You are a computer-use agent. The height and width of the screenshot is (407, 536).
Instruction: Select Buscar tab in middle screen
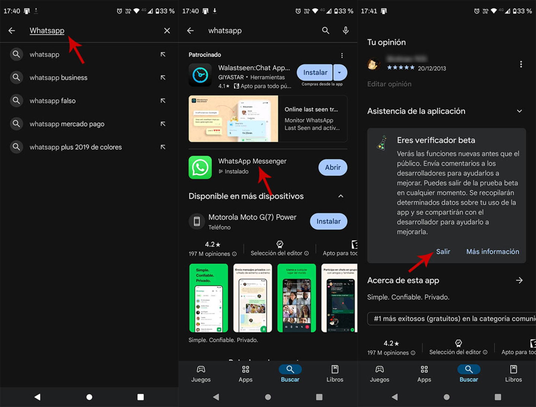(290, 374)
